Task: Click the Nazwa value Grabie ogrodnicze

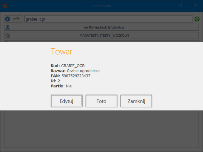Action: [x=83, y=71]
